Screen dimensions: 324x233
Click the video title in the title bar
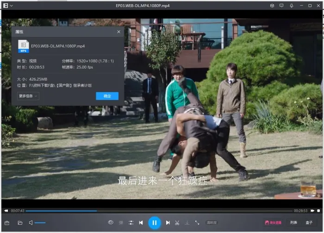[143, 6]
